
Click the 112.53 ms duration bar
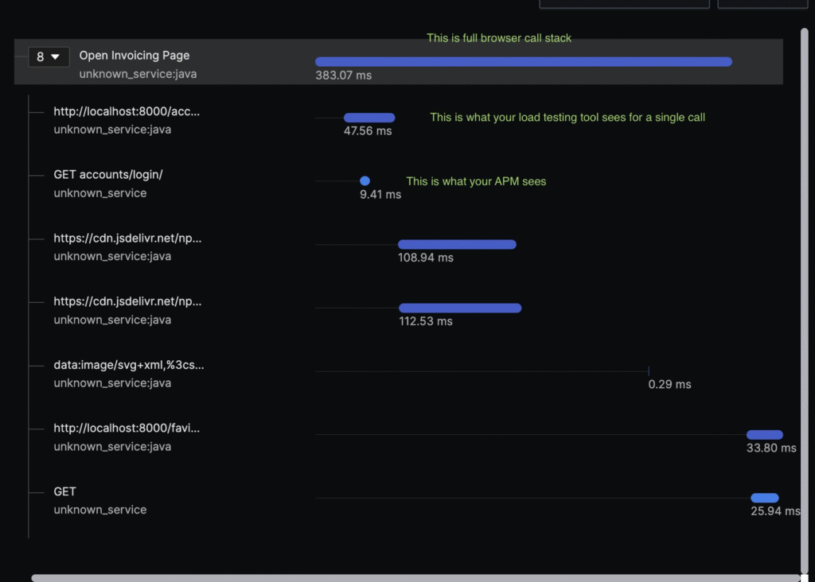pyautogui.click(x=459, y=308)
